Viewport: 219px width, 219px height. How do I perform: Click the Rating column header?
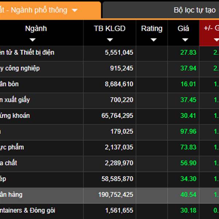click(151, 29)
